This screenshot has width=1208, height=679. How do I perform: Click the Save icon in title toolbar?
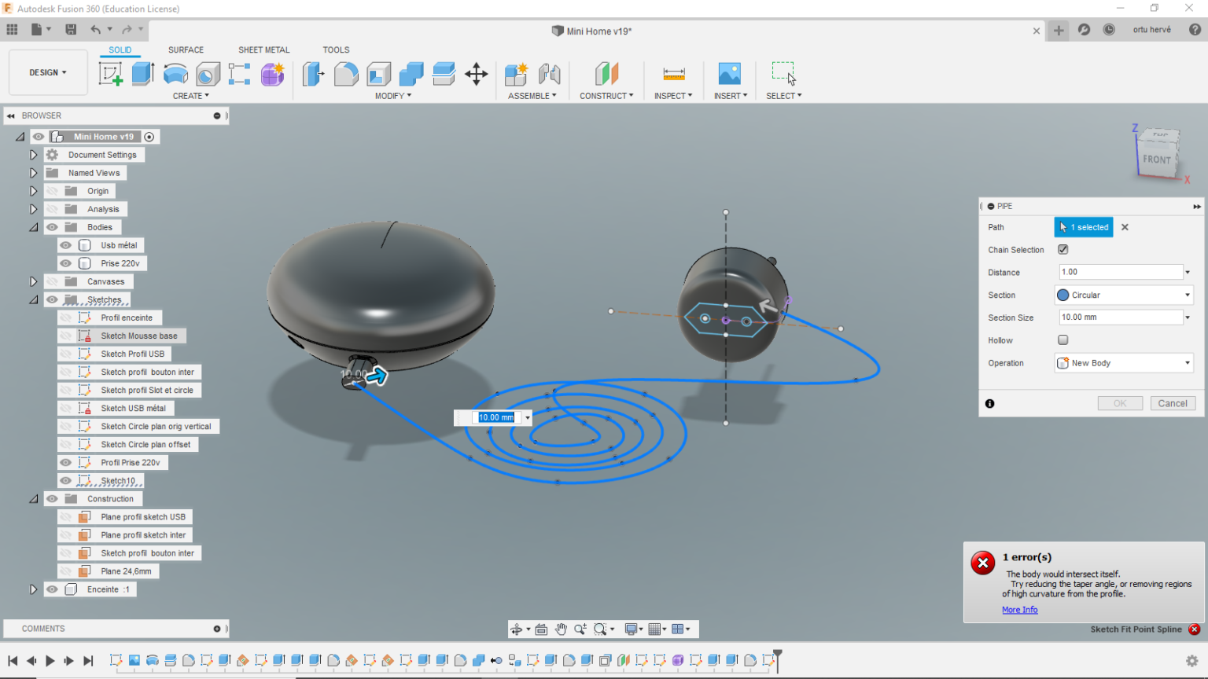(71, 30)
